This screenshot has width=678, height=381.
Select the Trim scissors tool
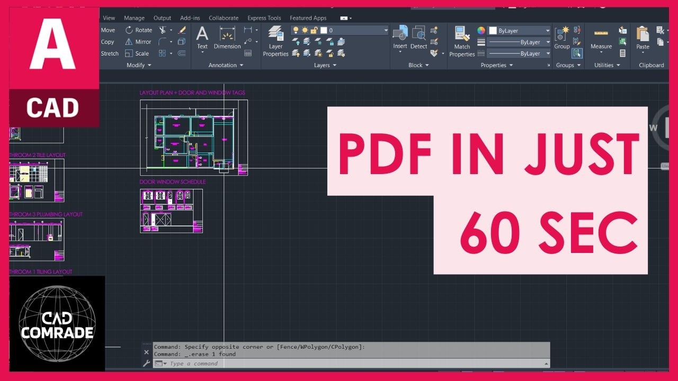(163, 30)
